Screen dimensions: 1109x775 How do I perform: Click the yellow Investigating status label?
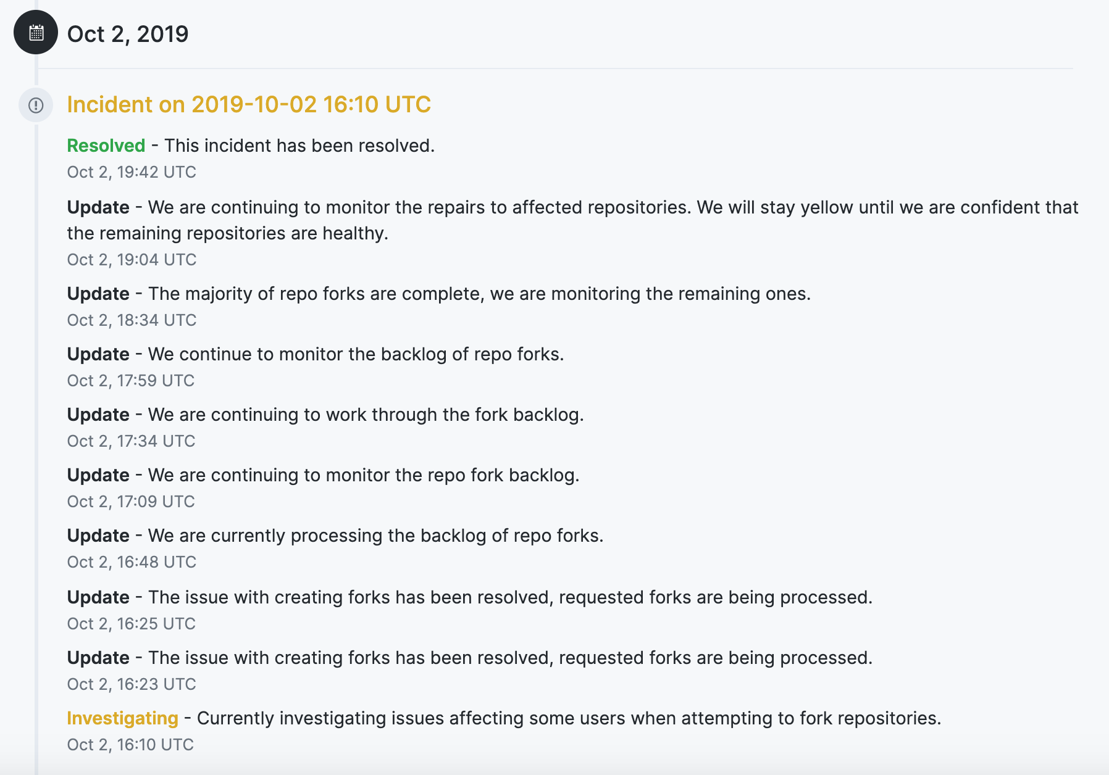click(122, 718)
